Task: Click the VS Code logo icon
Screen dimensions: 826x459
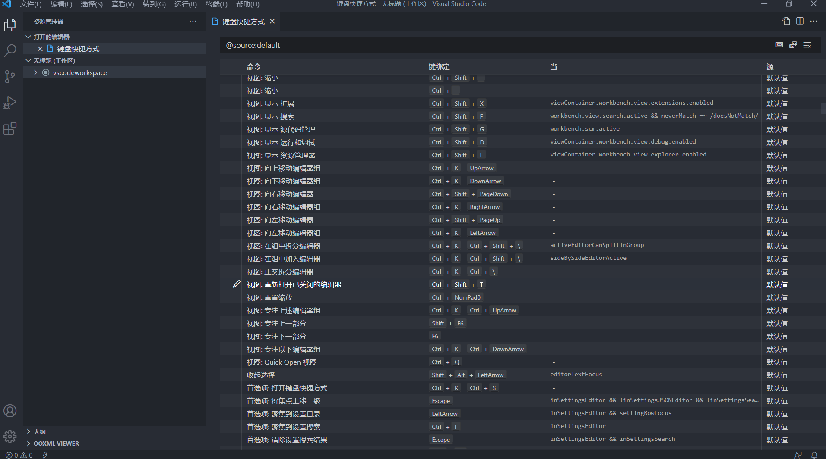Action: [x=6, y=4]
